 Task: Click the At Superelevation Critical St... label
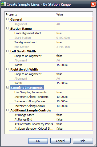pos(34,129)
